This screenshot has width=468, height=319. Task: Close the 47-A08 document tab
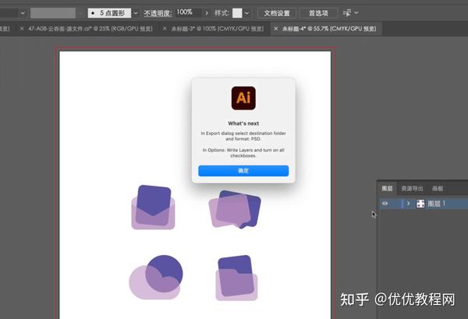tap(22, 29)
